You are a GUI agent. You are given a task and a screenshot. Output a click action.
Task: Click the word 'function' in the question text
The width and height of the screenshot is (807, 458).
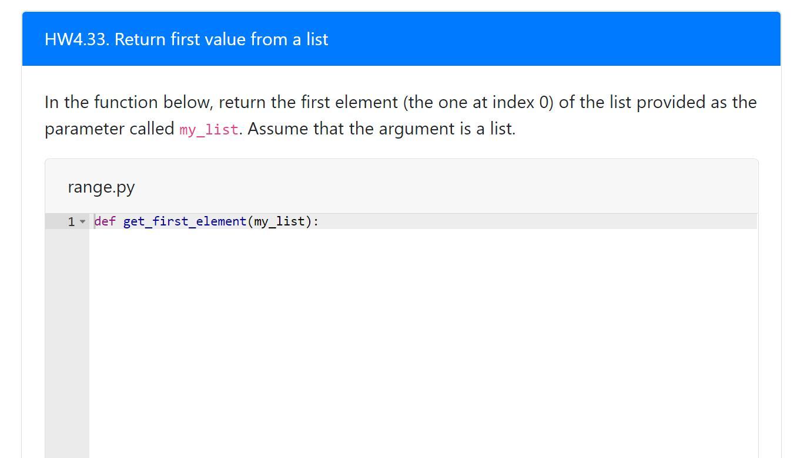pyautogui.click(x=126, y=102)
